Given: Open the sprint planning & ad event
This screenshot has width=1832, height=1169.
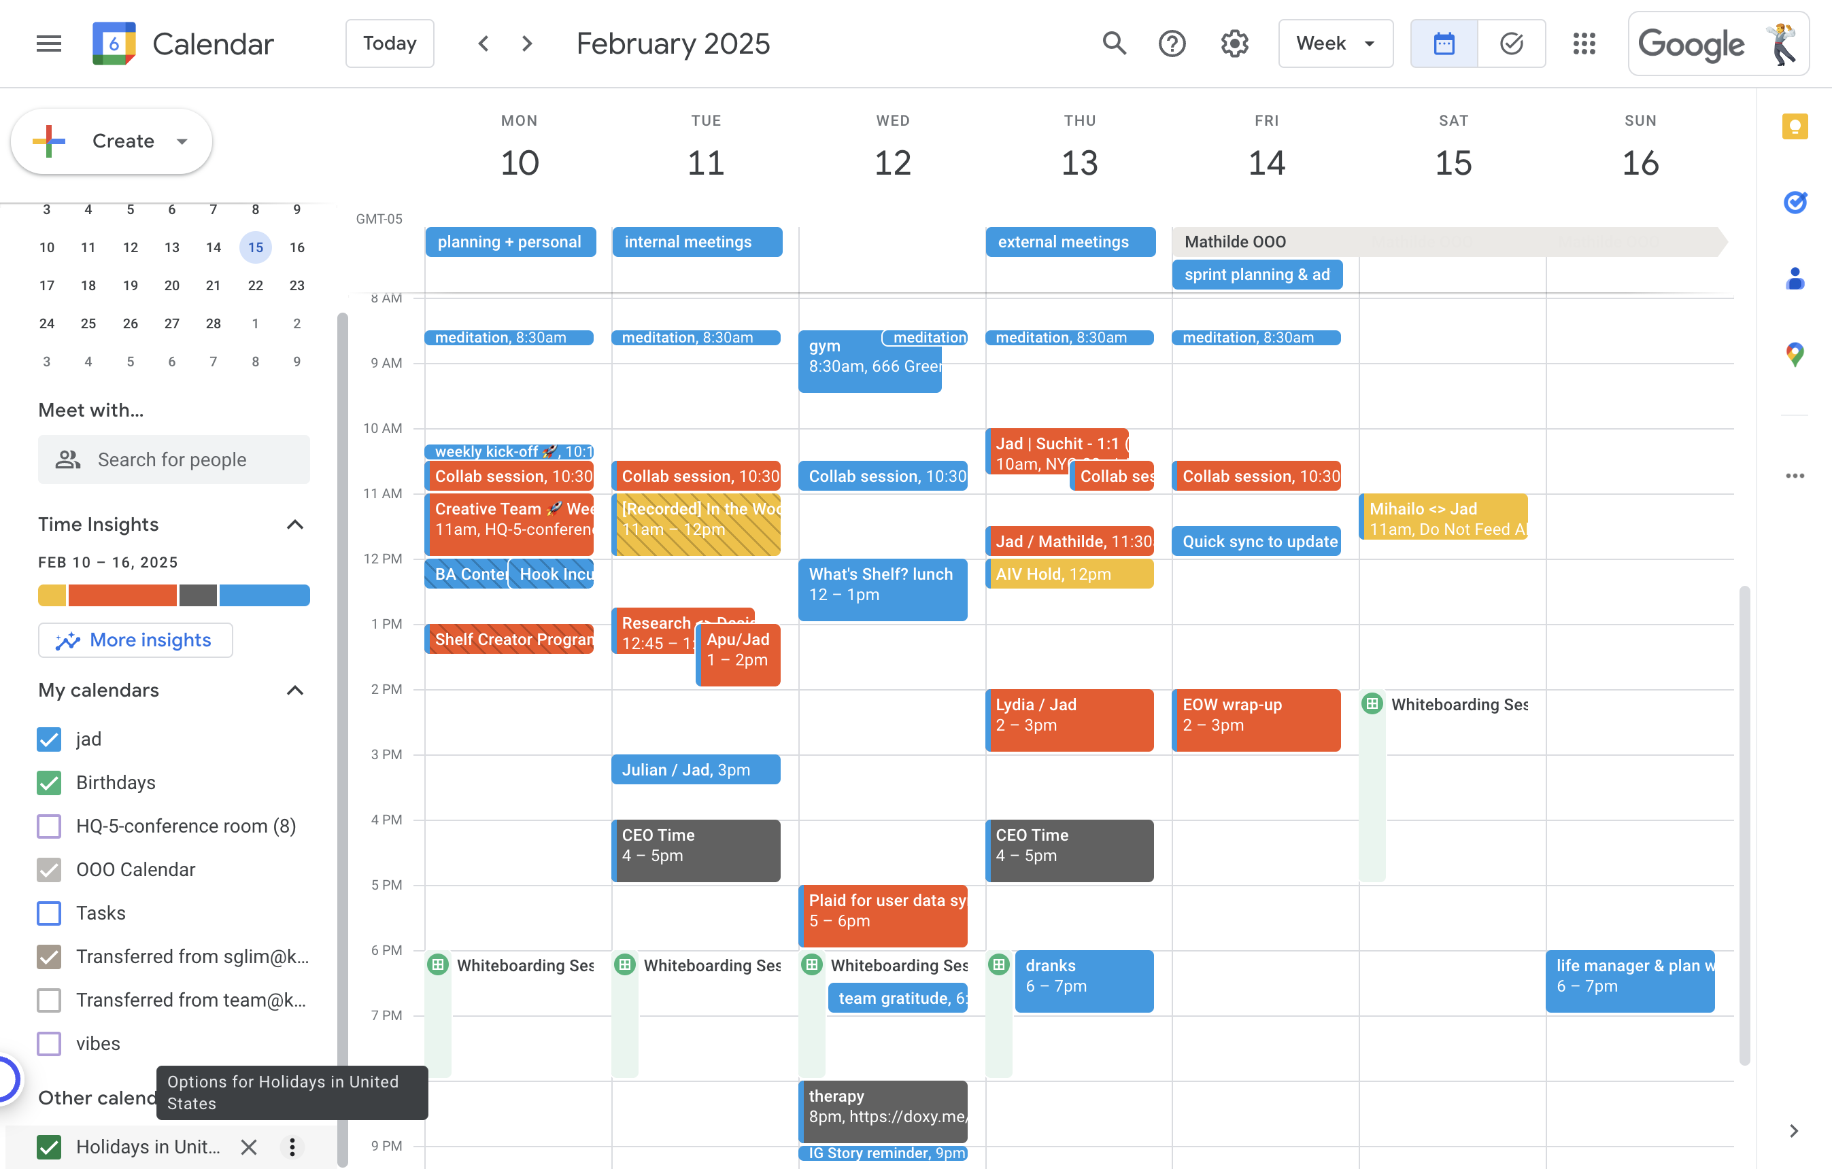Looking at the screenshot, I should [x=1257, y=274].
